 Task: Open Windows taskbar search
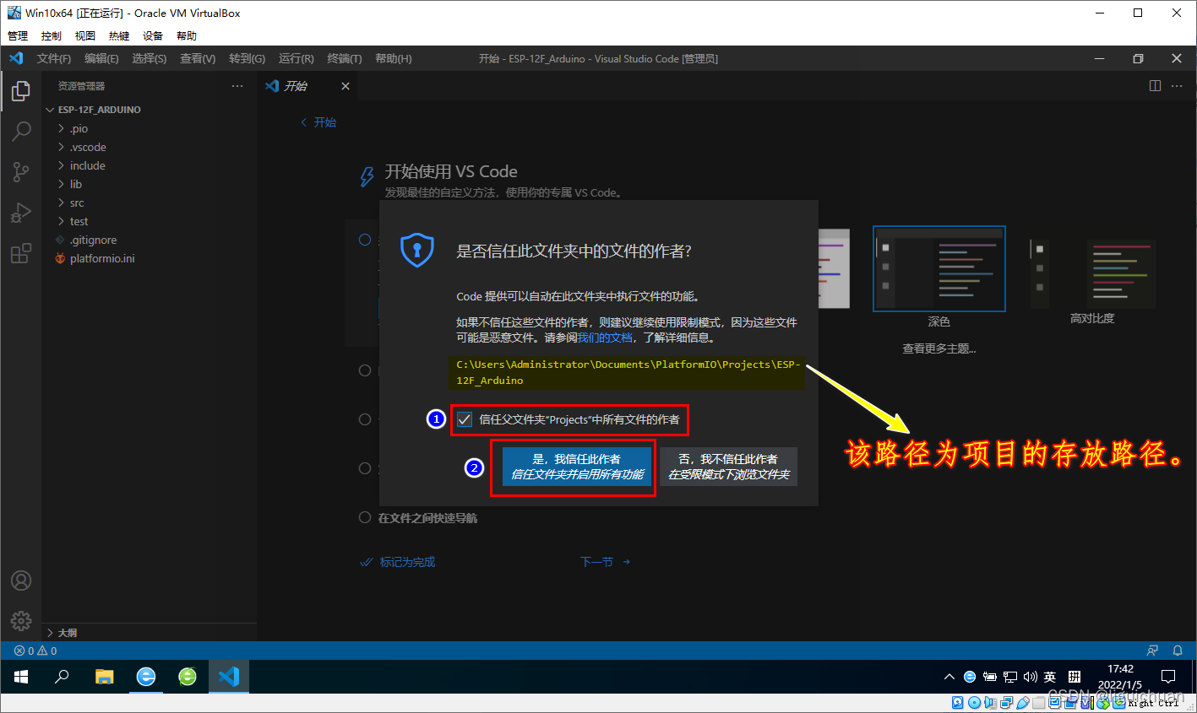point(62,677)
